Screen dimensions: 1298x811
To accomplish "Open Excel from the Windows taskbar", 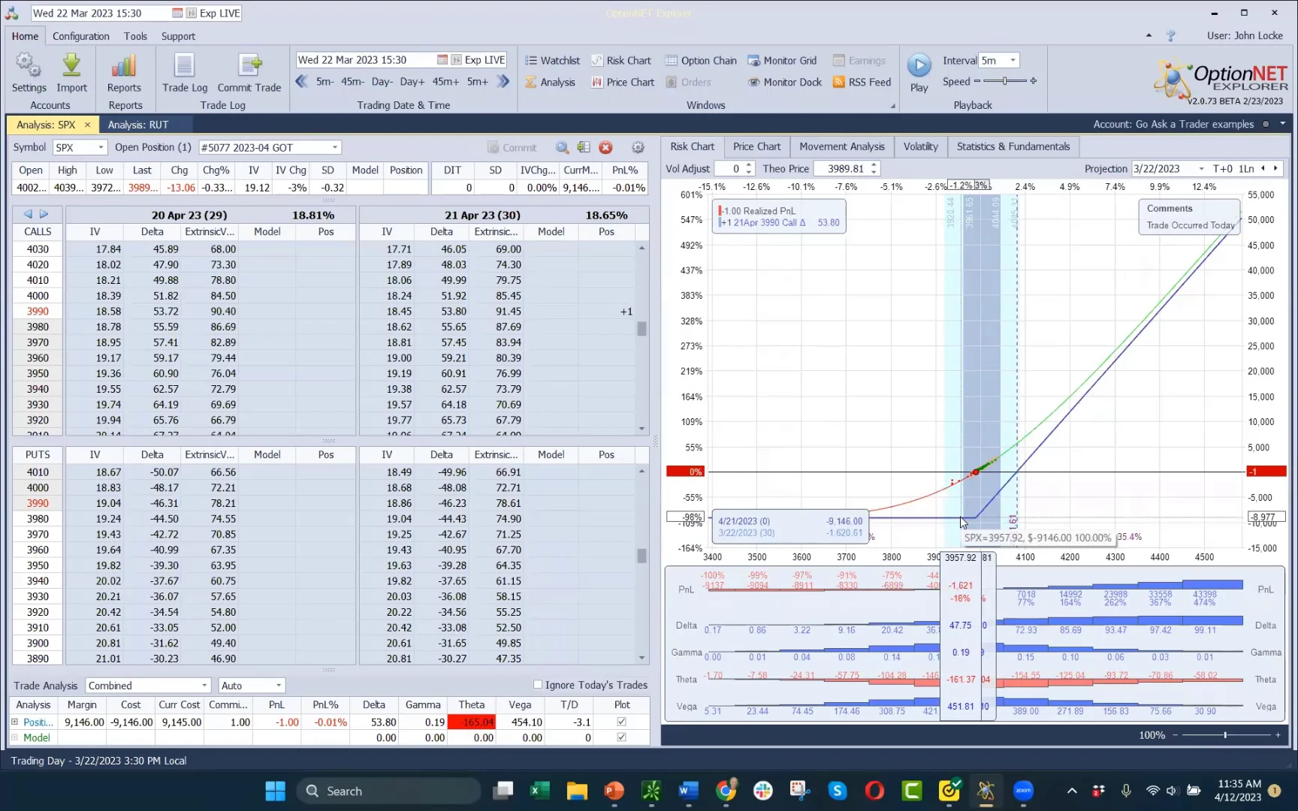I will click(x=539, y=791).
